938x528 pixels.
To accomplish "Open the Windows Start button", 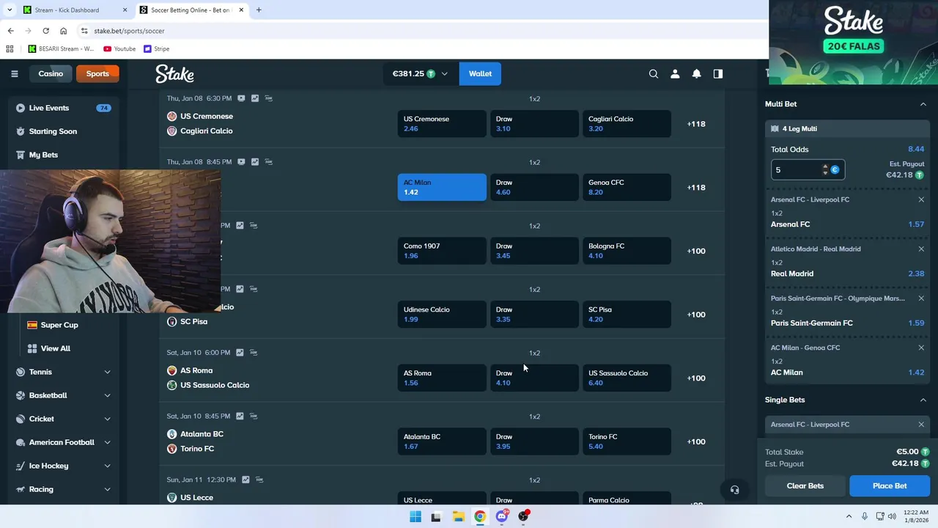I will pyautogui.click(x=416, y=516).
